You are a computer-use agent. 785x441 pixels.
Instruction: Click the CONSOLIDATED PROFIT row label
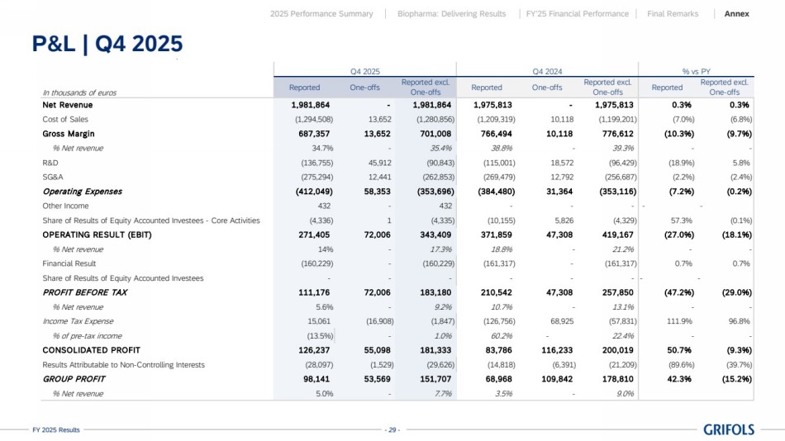pyautogui.click(x=86, y=350)
